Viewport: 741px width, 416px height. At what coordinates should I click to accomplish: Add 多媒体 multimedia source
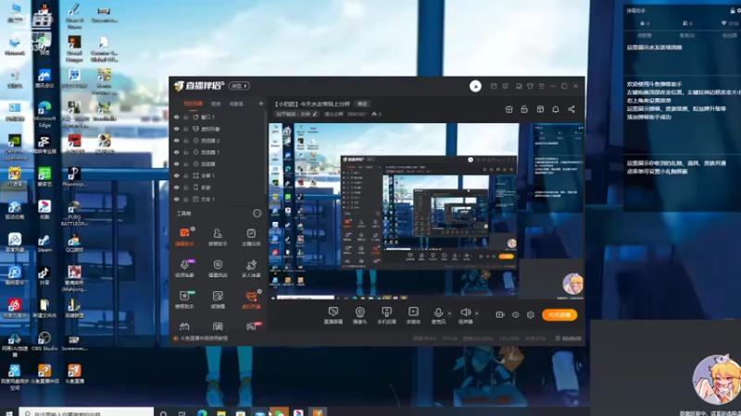(x=413, y=315)
